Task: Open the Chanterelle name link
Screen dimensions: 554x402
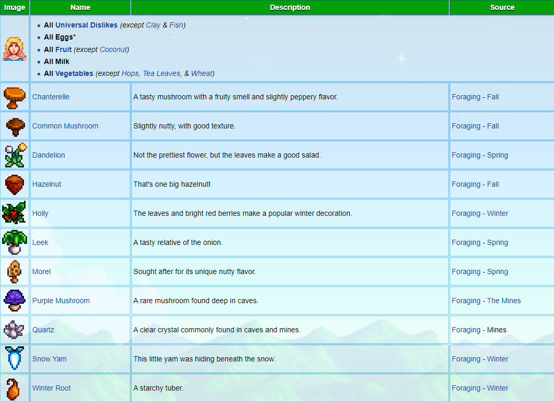Action: pyautogui.click(x=51, y=97)
